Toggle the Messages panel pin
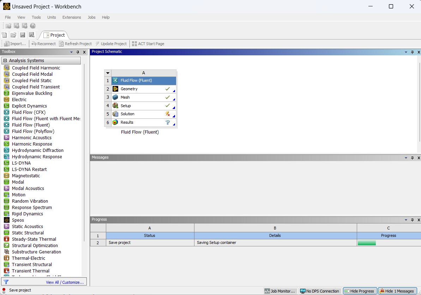Viewport: 421px width, 295px height. click(413, 158)
